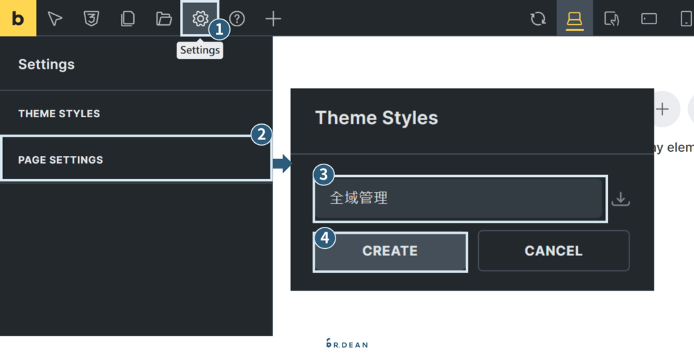Image resolution: width=694 pixels, height=353 pixels.
Task: Open the CSS3 shield icon
Action: pyautogui.click(x=91, y=19)
